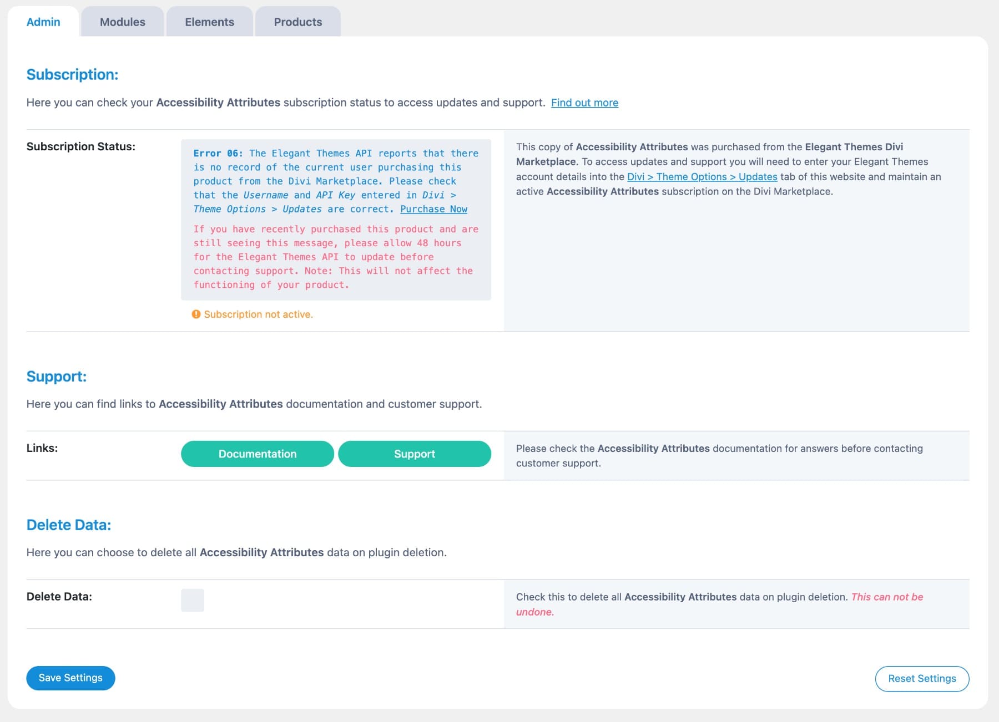Click the orange warning icon beside Subscription not active
Viewport: 999px width, 722px height.
pos(195,314)
